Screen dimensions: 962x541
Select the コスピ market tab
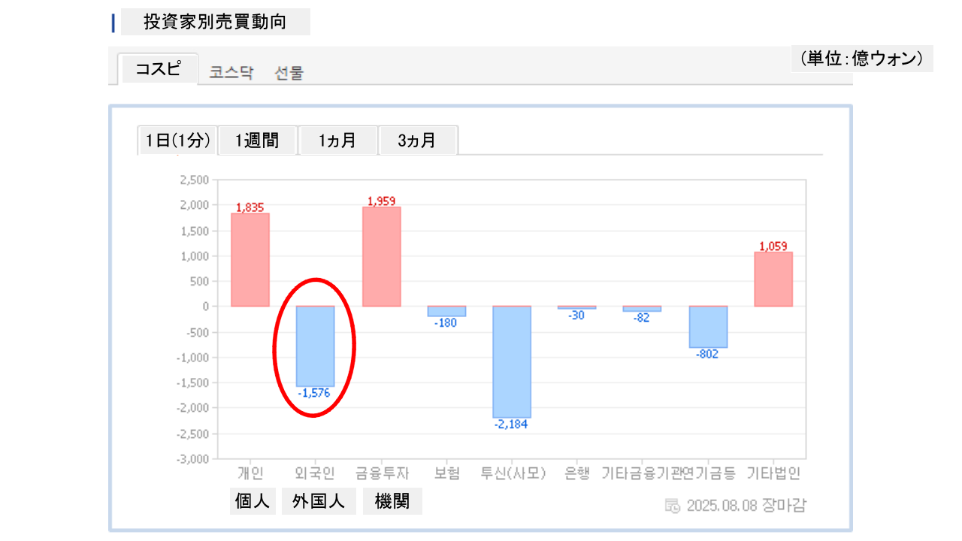click(158, 69)
